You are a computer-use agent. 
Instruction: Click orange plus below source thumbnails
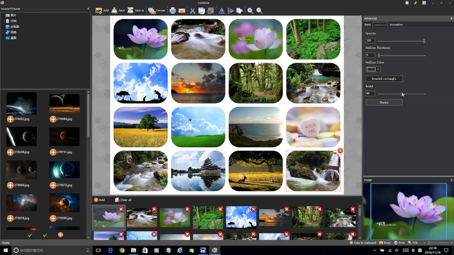coord(61,235)
